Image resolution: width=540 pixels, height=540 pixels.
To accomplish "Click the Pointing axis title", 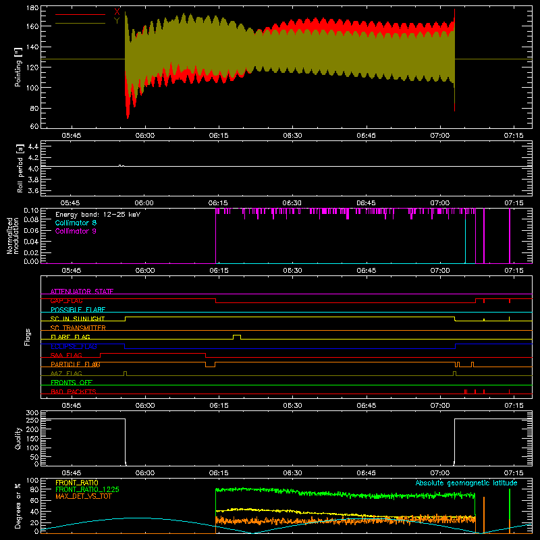I will click(18, 67).
